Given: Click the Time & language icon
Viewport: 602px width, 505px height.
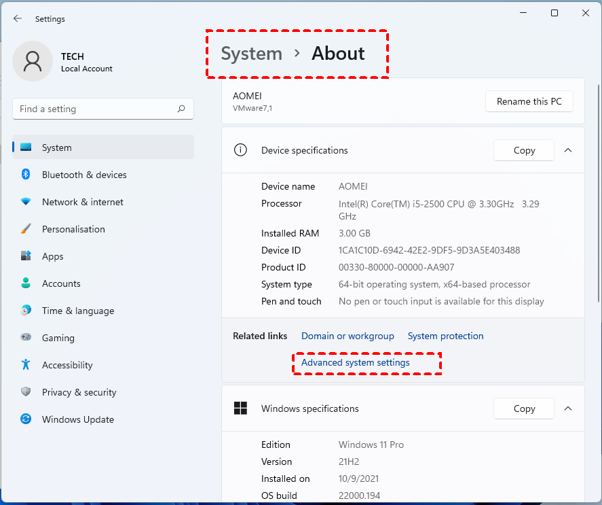Looking at the screenshot, I should click(x=26, y=311).
